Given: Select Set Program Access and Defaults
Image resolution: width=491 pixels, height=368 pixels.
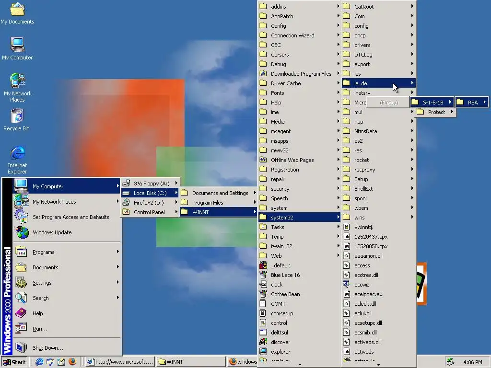Looking at the screenshot, I should 67,217.
